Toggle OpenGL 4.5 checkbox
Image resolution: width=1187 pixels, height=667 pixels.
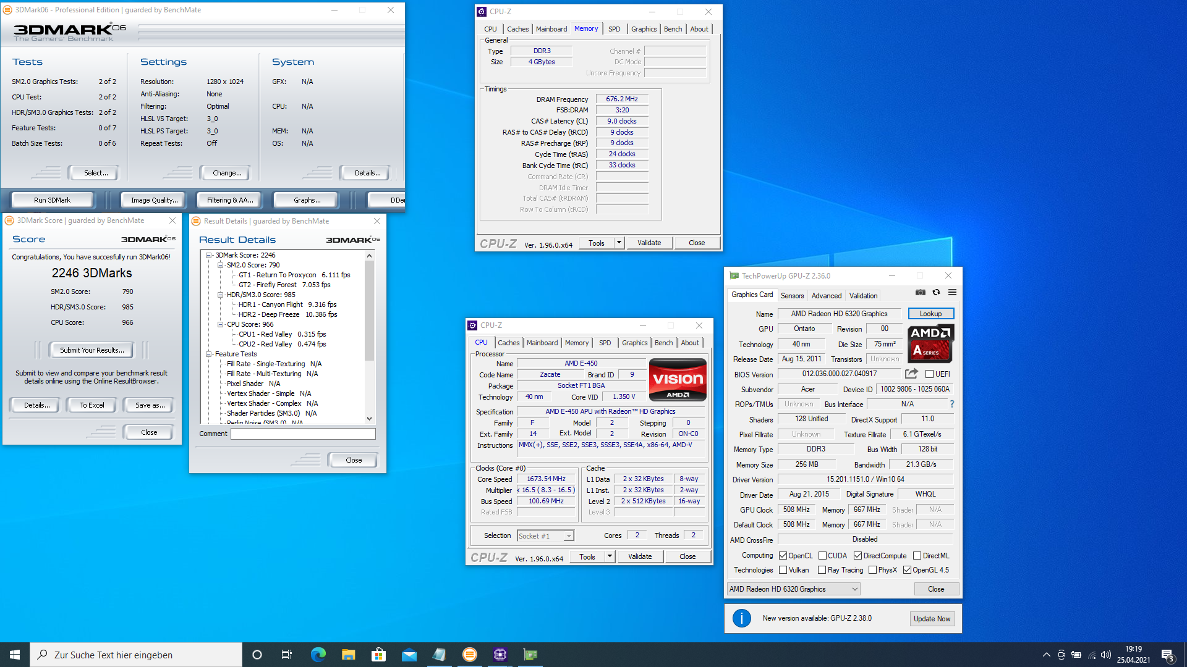pos(907,570)
